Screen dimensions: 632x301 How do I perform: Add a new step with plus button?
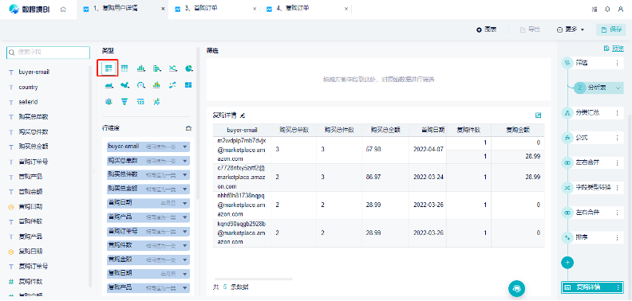coord(567,262)
